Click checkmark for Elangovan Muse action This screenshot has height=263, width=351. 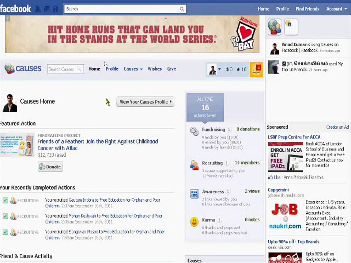point(5,232)
